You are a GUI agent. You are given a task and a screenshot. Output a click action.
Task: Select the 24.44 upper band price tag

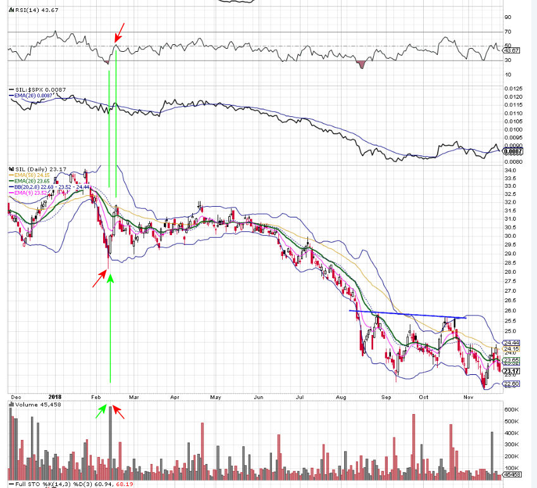[x=511, y=343]
